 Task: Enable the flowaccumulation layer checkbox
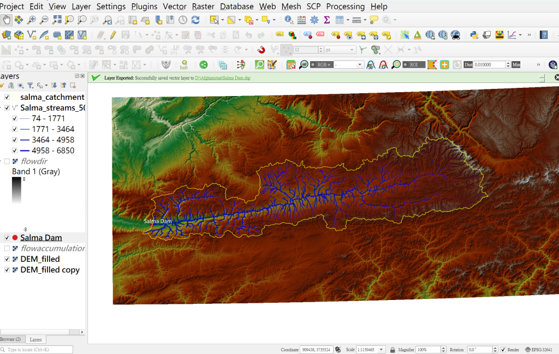tap(7, 248)
